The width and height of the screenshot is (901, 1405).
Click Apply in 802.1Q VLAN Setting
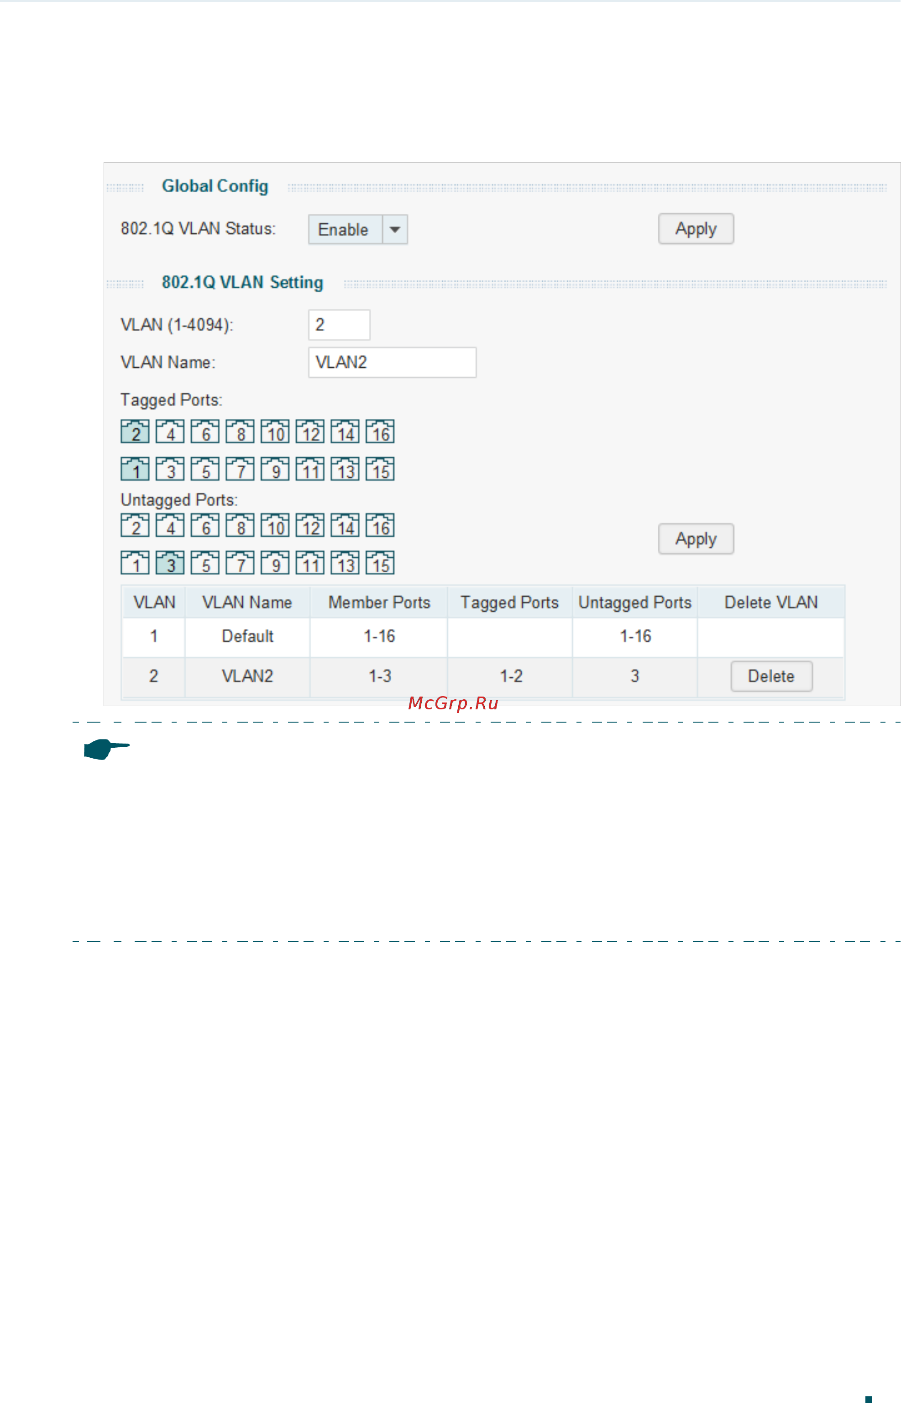click(696, 539)
